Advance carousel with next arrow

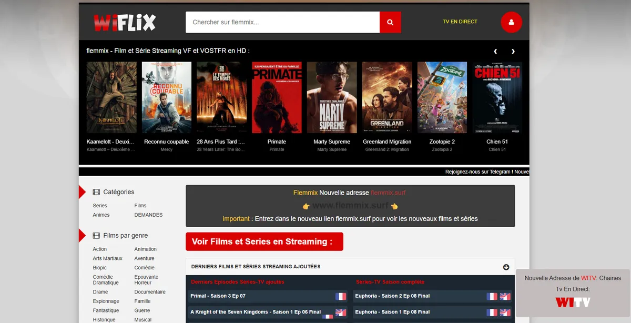513,52
